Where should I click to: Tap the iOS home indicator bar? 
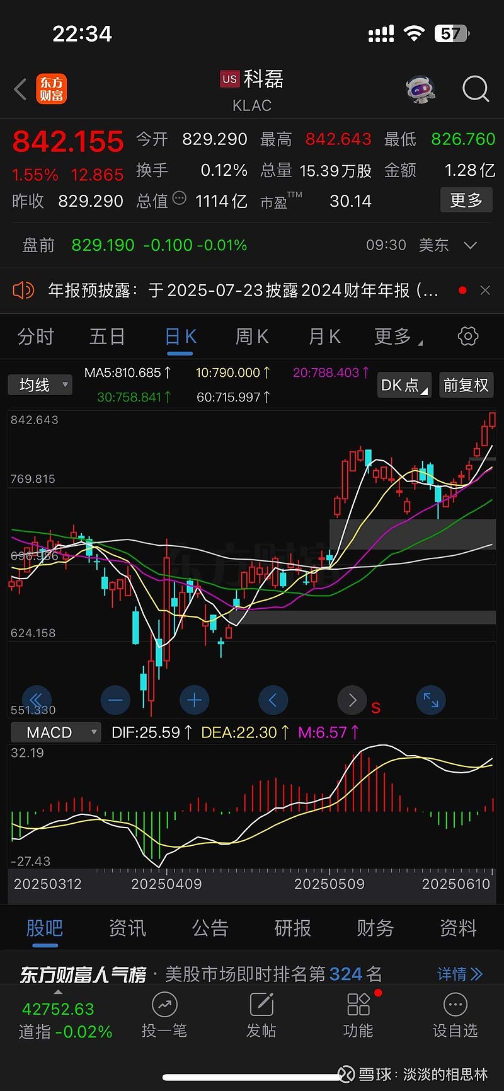[252, 1077]
